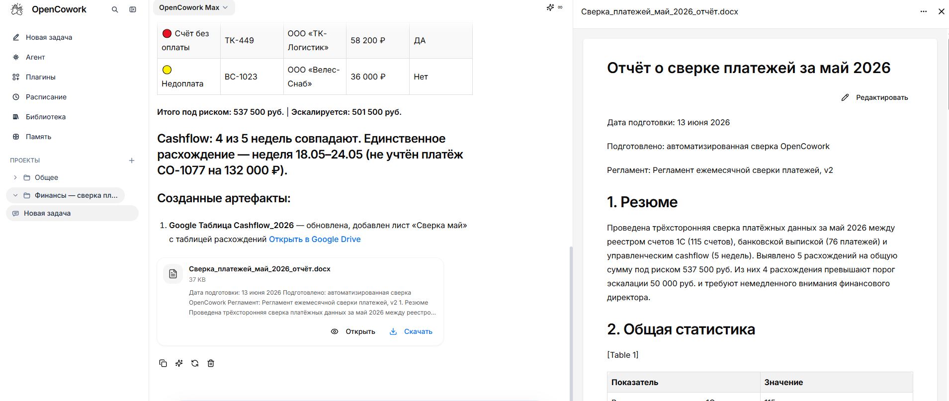Open the more options ellipsis in preview
The image size is (949, 401).
pos(924,11)
